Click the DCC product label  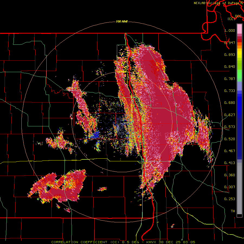click(238, 16)
